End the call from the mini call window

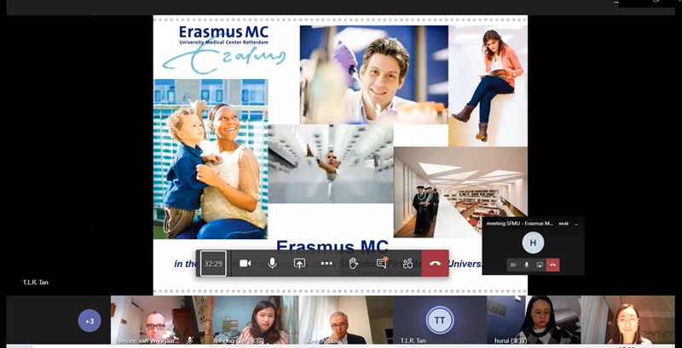[553, 265]
